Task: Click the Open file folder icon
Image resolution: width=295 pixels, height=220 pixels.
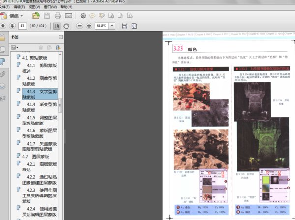Action: (x=36, y=16)
